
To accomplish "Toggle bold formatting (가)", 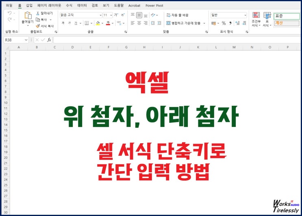I will click(x=63, y=23).
